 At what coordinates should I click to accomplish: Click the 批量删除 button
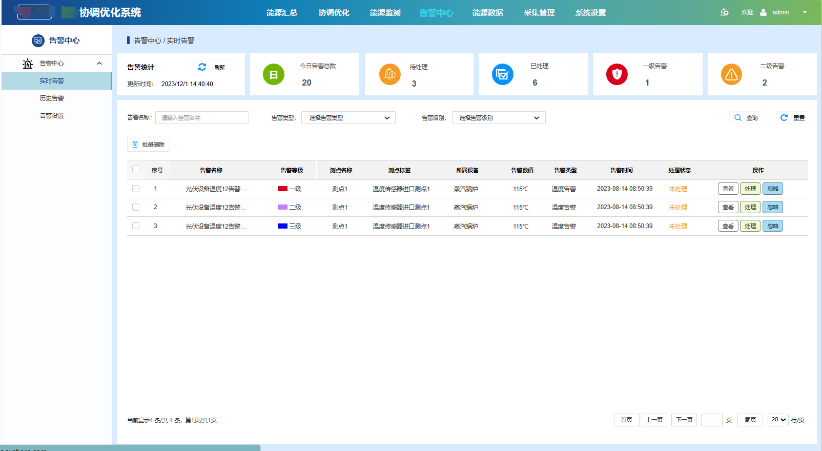149,145
